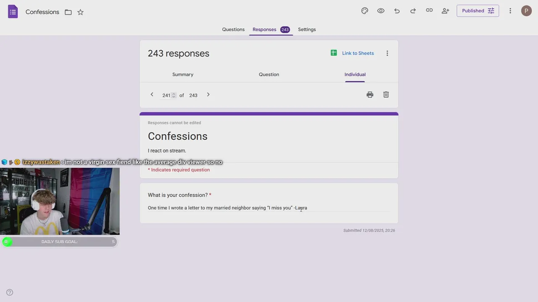Switch to Summary view tab
This screenshot has height=302, width=538.
pos(183,74)
